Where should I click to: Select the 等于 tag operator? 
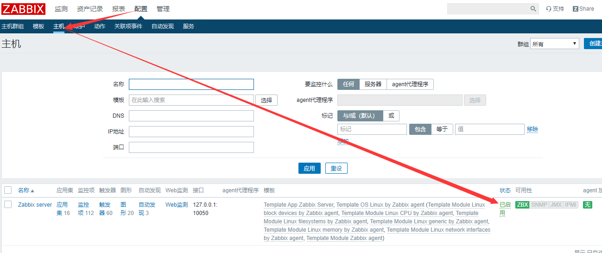(x=442, y=129)
